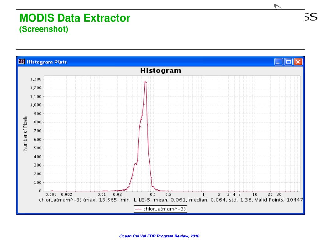Minimize the Histogram Plots window
Screen dimensions: 321x240
coord(278,62)
